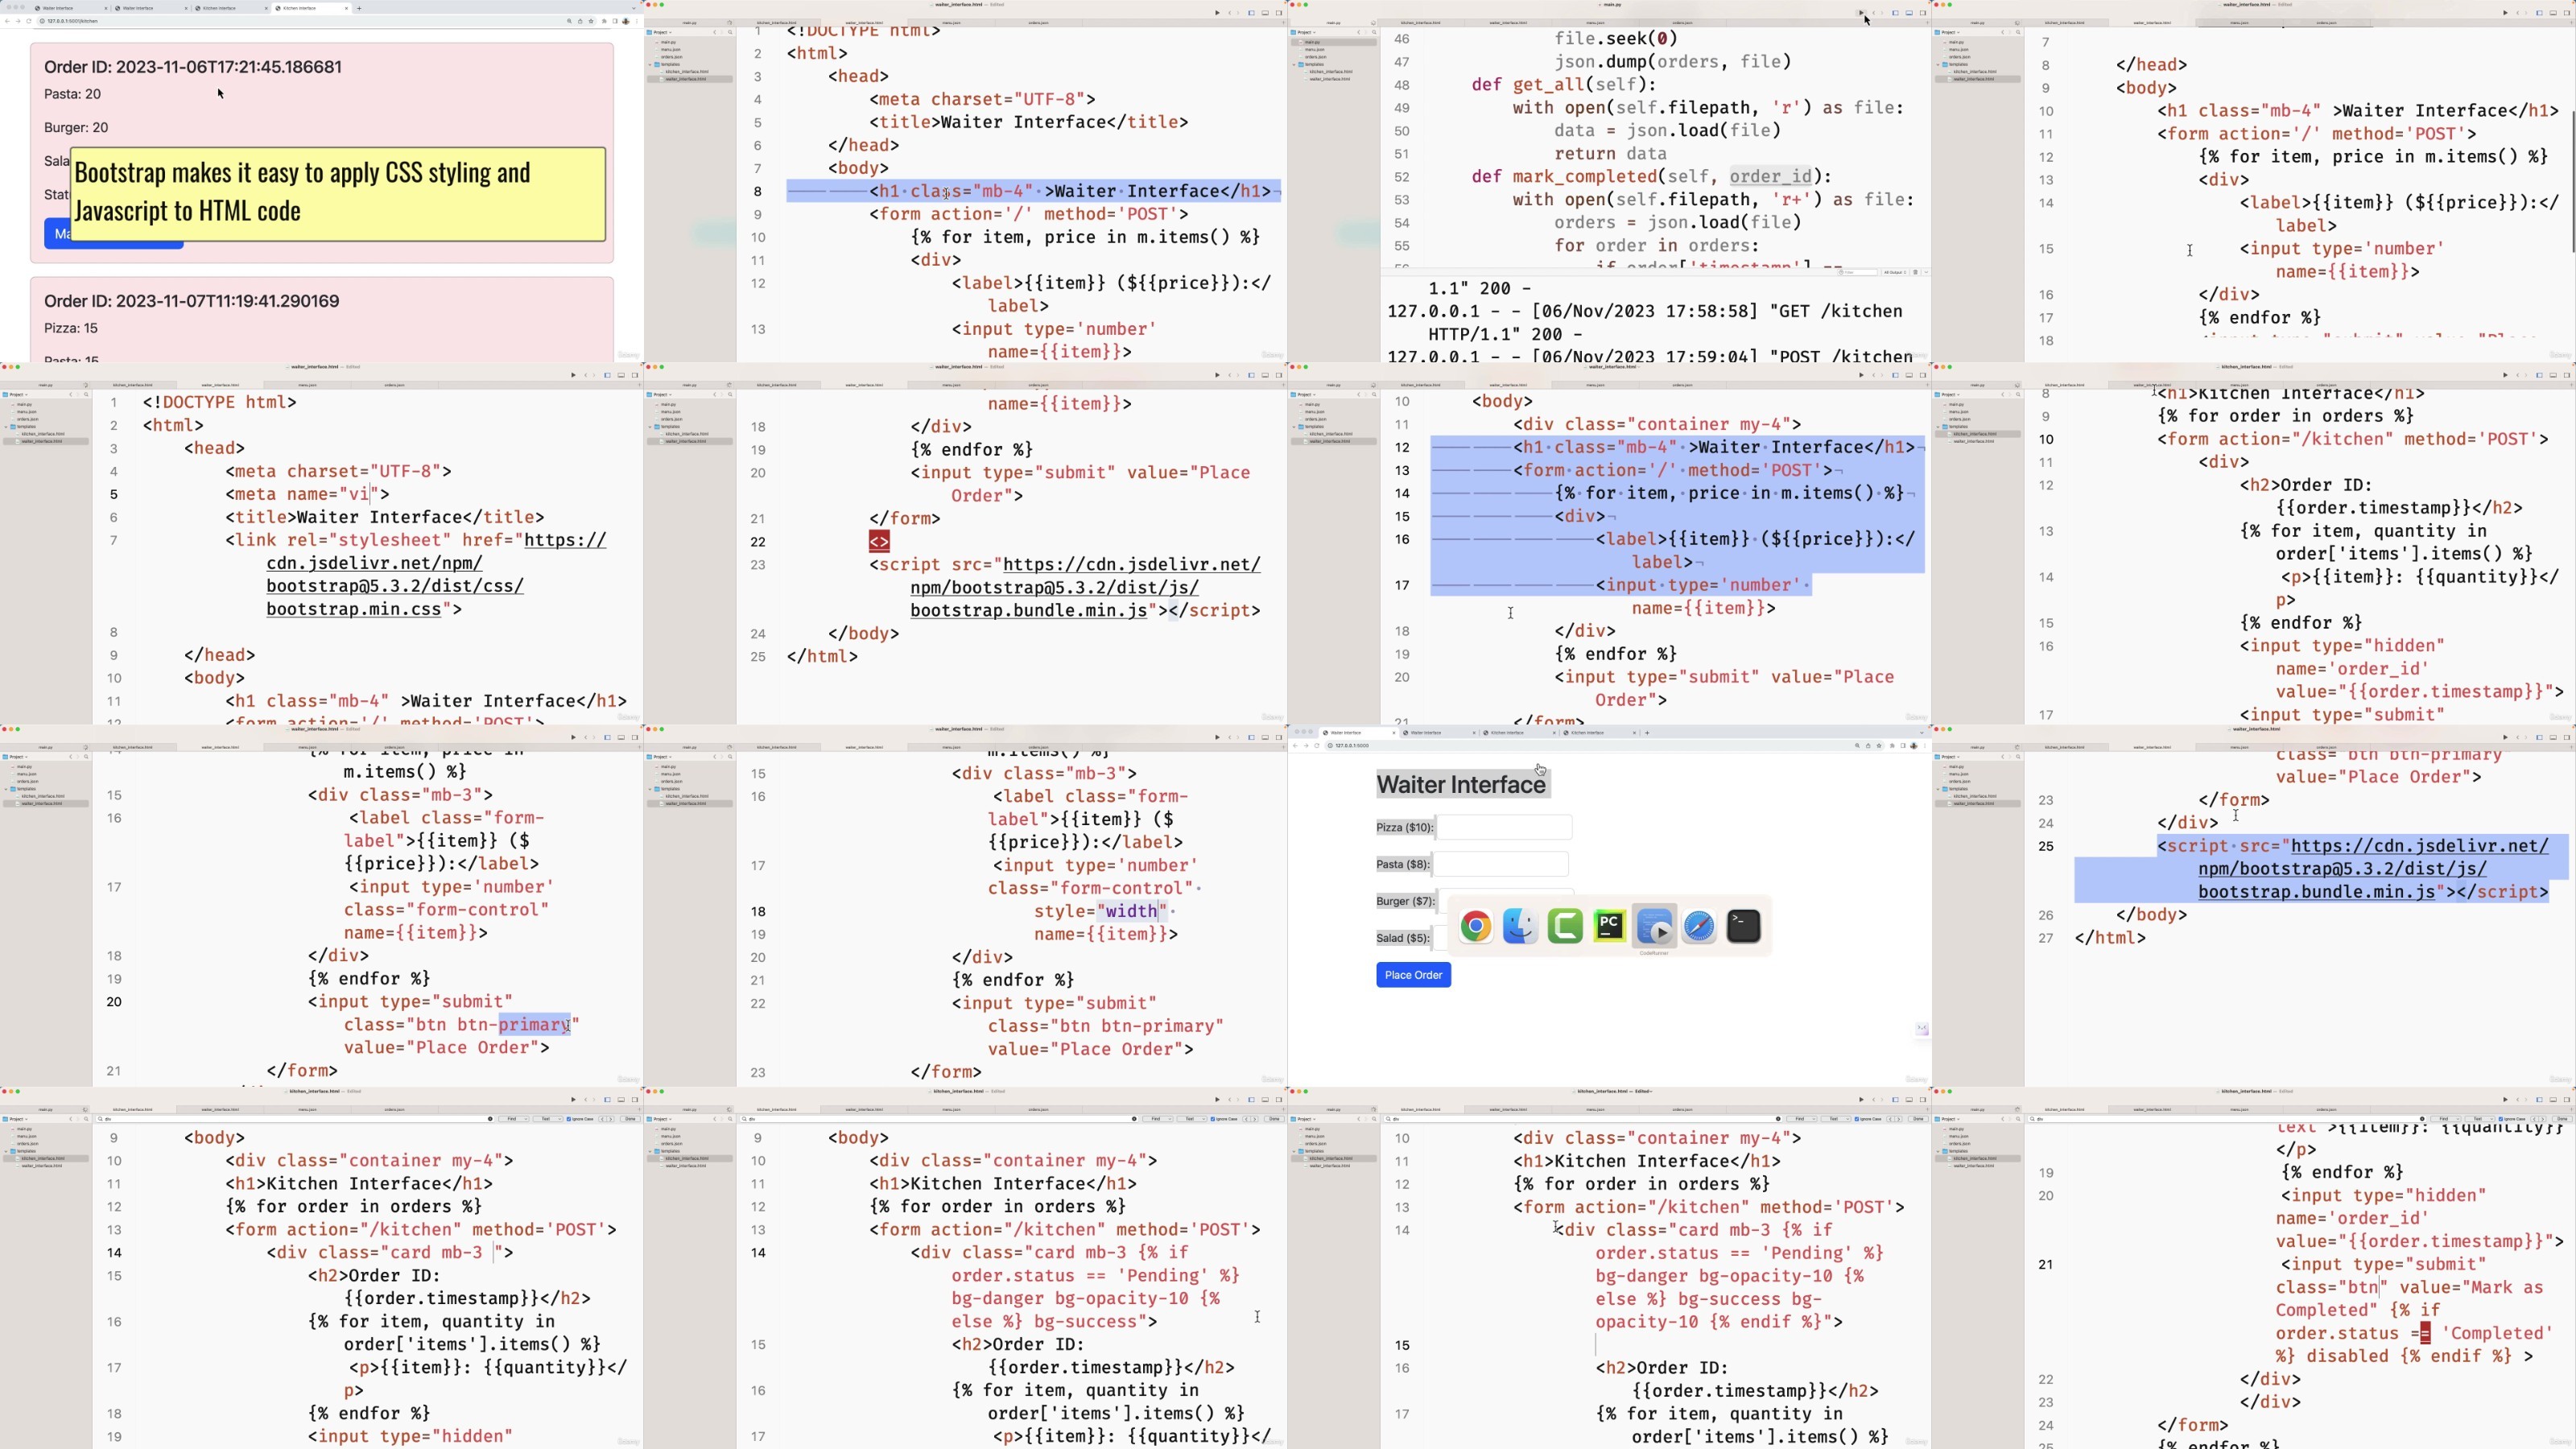Open the Find dropdown in editor showing 'card mb-3 ">'
The width and height of the screenshot is (2576, 1449).
tap(514, 1119)
